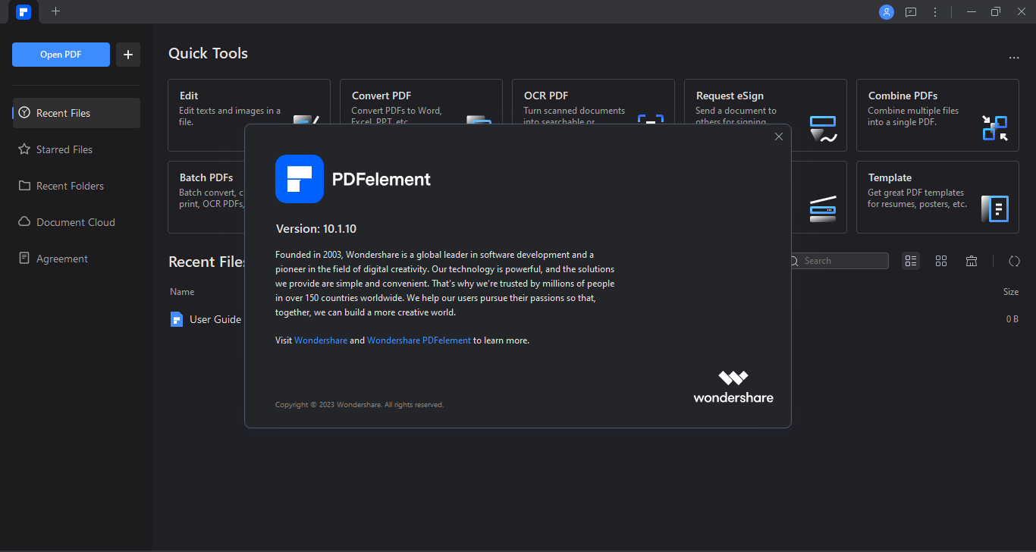Switch to list view of recent files
Screen dimensions: 1036x552
911,261
